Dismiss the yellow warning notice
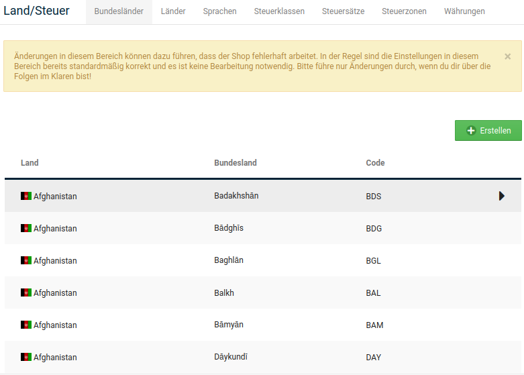 (507, 57)
